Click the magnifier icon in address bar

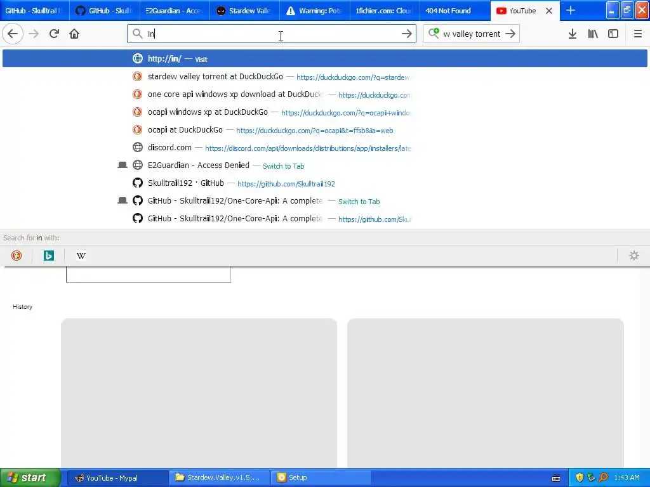click(x=137, y=34)
